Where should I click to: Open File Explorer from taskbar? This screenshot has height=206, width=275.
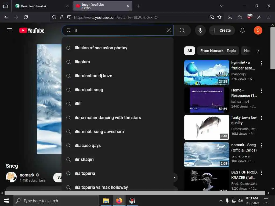point(106,201)
